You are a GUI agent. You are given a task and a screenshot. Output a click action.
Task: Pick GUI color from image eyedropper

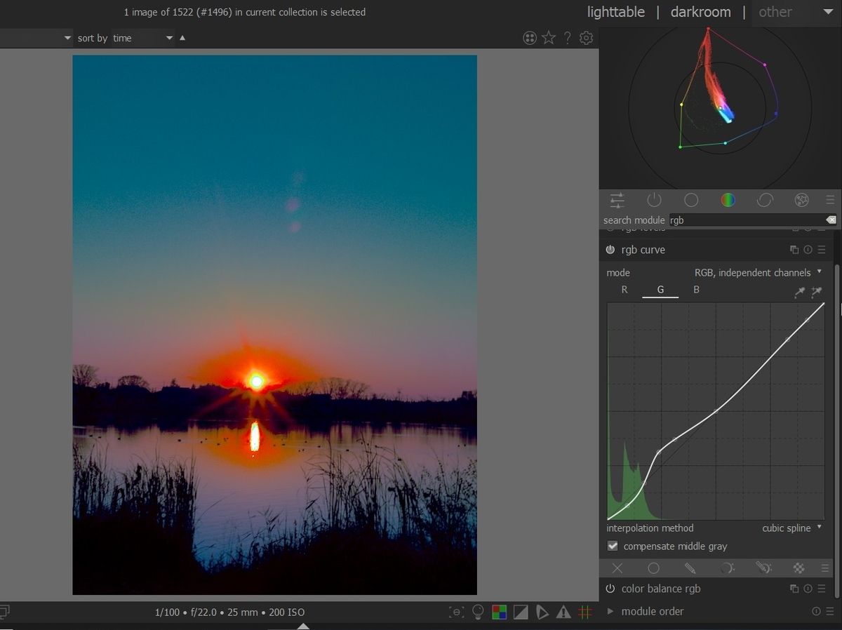[x=799, y=292]
